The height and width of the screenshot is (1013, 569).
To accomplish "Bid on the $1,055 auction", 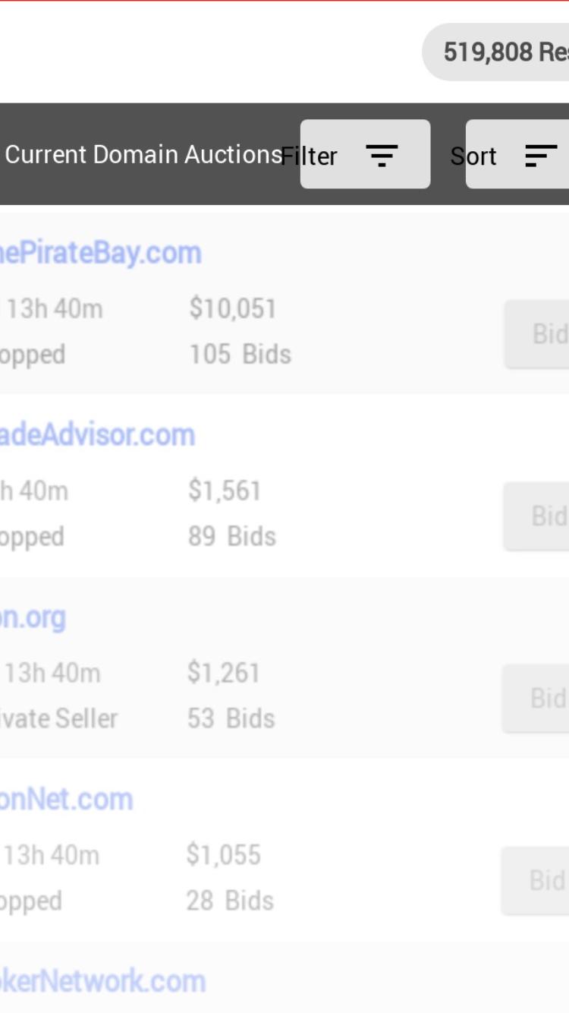I will coord(536,881).
